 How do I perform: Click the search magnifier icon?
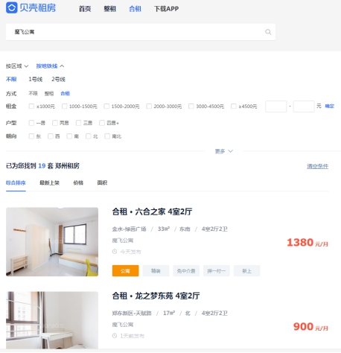pyautogui.click(x=268, y=32)
